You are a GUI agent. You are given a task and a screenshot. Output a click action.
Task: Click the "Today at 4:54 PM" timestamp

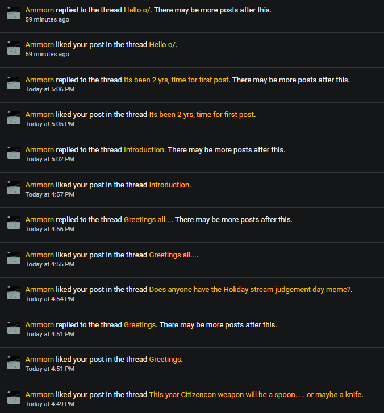pyautogui.click(x=50, y=299)
